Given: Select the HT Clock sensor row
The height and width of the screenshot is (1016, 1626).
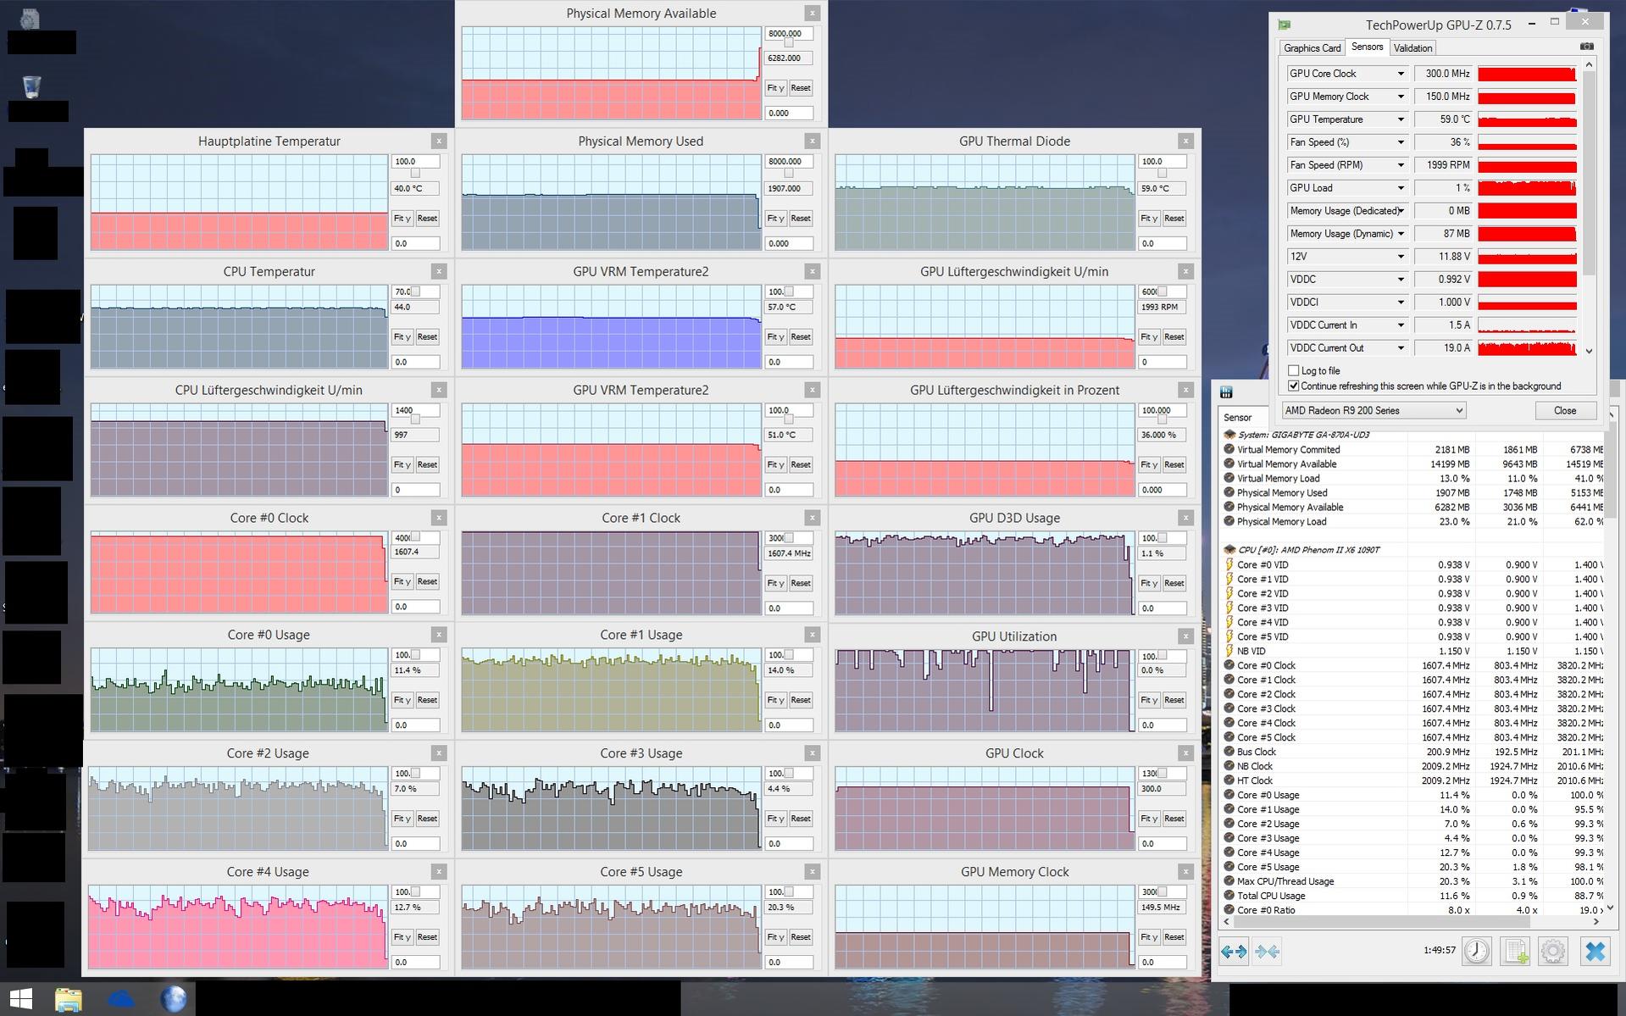Looking at the screenshot, I should pyautogui.click(x=1412, y=780).
